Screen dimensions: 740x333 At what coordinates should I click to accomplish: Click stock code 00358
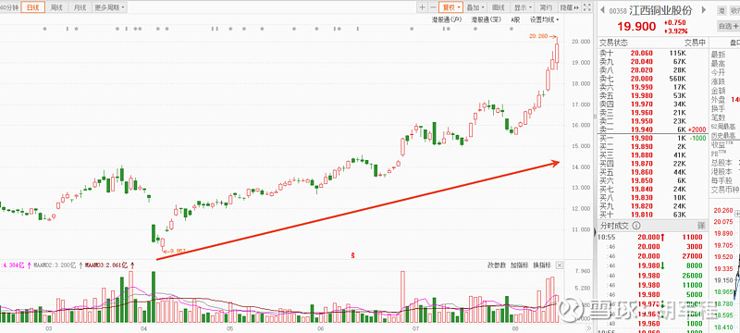tap(618, 11)
